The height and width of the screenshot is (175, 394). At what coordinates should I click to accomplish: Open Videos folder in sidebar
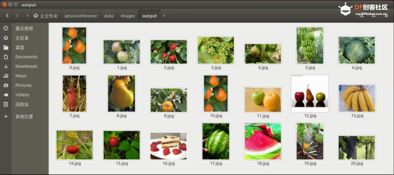[24, 95]
